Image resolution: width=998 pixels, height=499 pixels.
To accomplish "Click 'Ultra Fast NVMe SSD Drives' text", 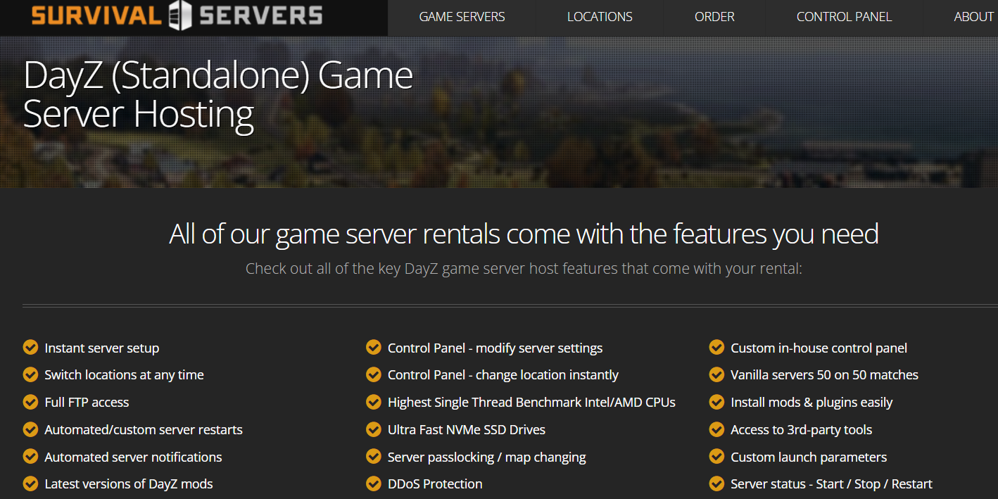I will coord(467,430).
